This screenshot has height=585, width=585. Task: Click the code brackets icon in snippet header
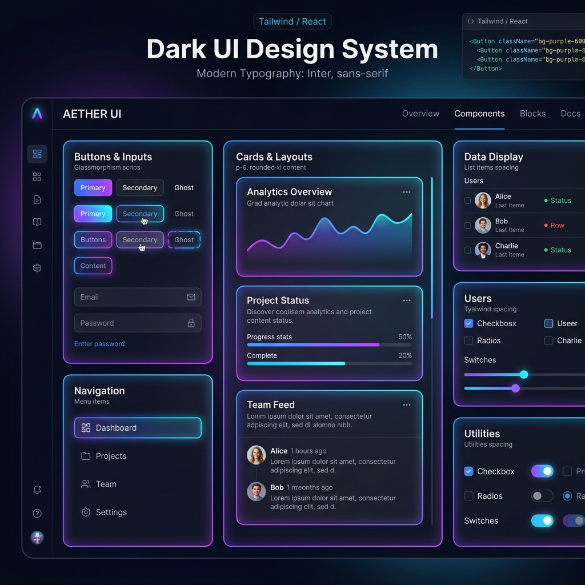point(471,21)
